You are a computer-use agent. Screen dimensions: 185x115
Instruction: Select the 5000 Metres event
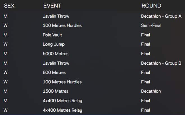tap(56, 54)
